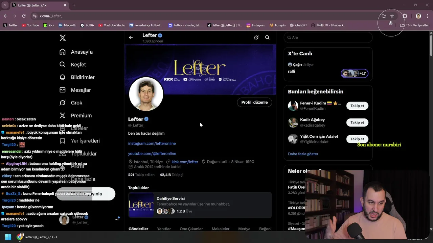Open the Chrome tab search dropdown arrow
The image size is (433, 243).
[5, 5]
